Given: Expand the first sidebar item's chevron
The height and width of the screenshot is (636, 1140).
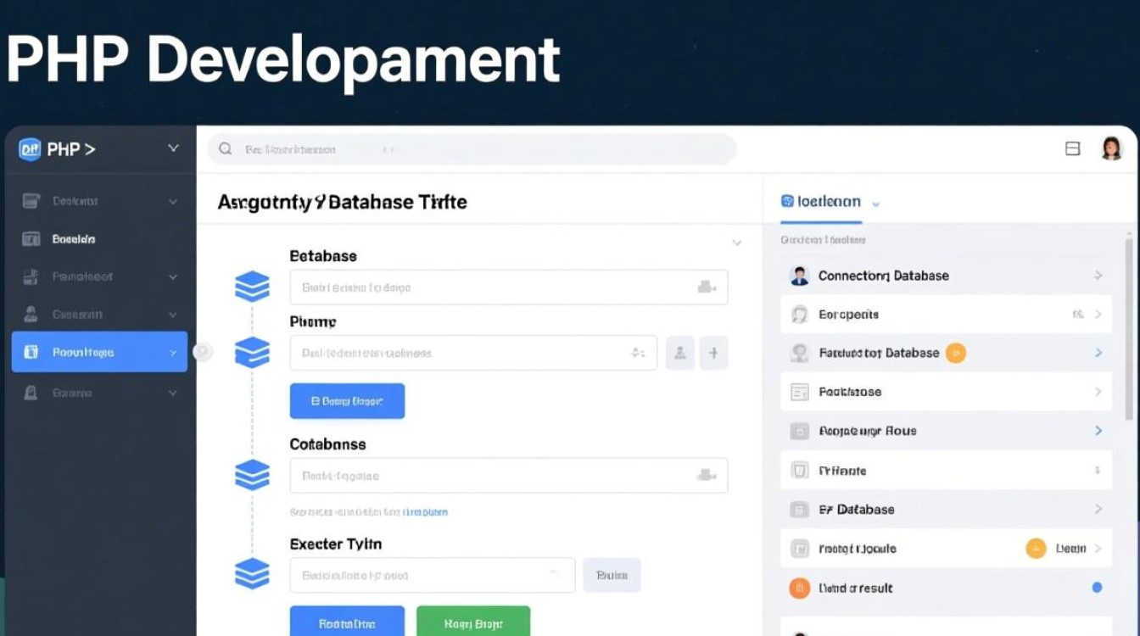Looking at the screenshot, I should pyautogui.click(x=173, y=201).
